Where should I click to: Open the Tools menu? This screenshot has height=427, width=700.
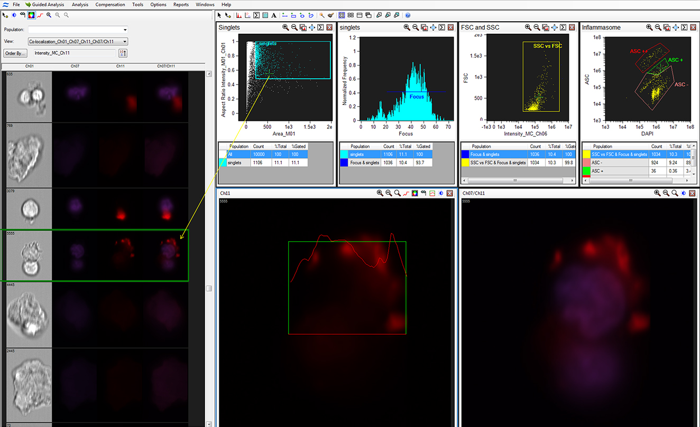click(137, 4)
